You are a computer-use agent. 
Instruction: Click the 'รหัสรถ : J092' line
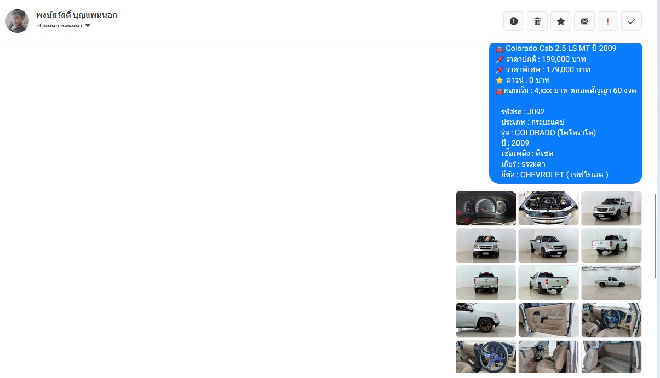tap(523, 112)
